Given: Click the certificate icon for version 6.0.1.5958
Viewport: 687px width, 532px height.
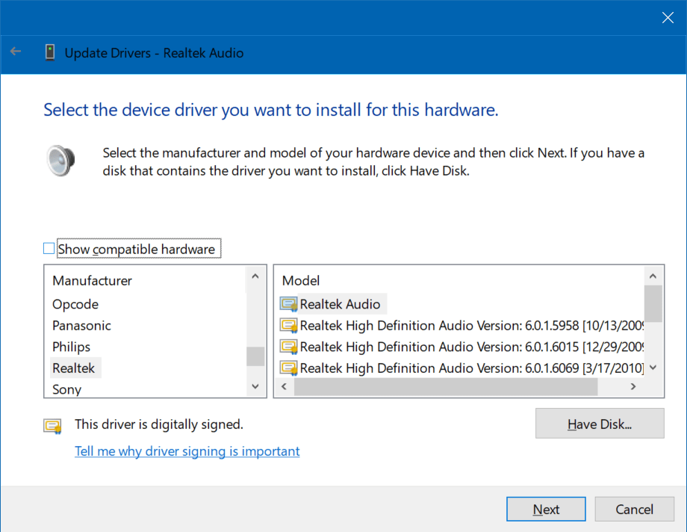Looking at the screenshot, I should tap(289, 326).
